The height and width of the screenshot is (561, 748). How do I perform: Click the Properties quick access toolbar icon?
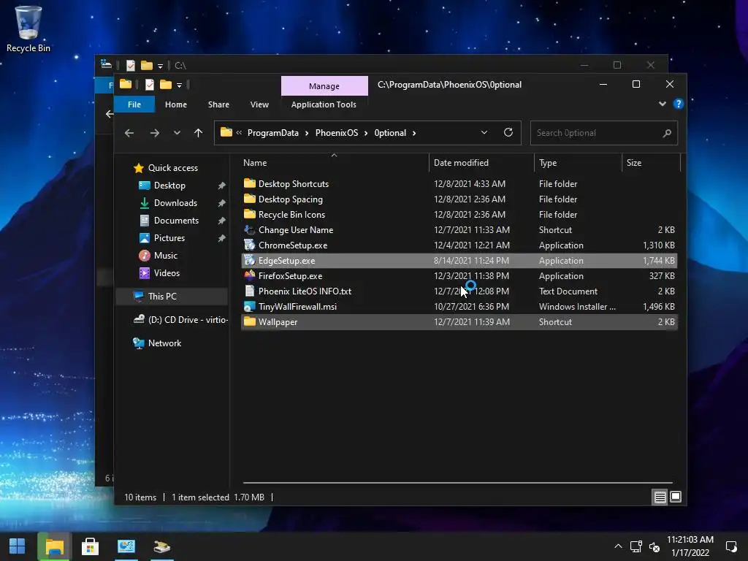coord(150,85)
